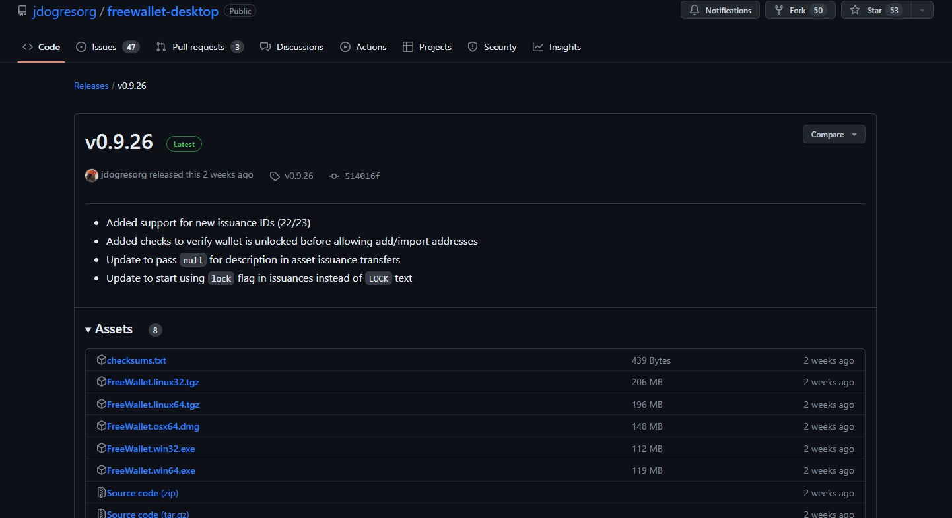Open the Compare dropdown
Viewport: 952px width, 518px height.
pyautogui.click(x=834, y=134)
